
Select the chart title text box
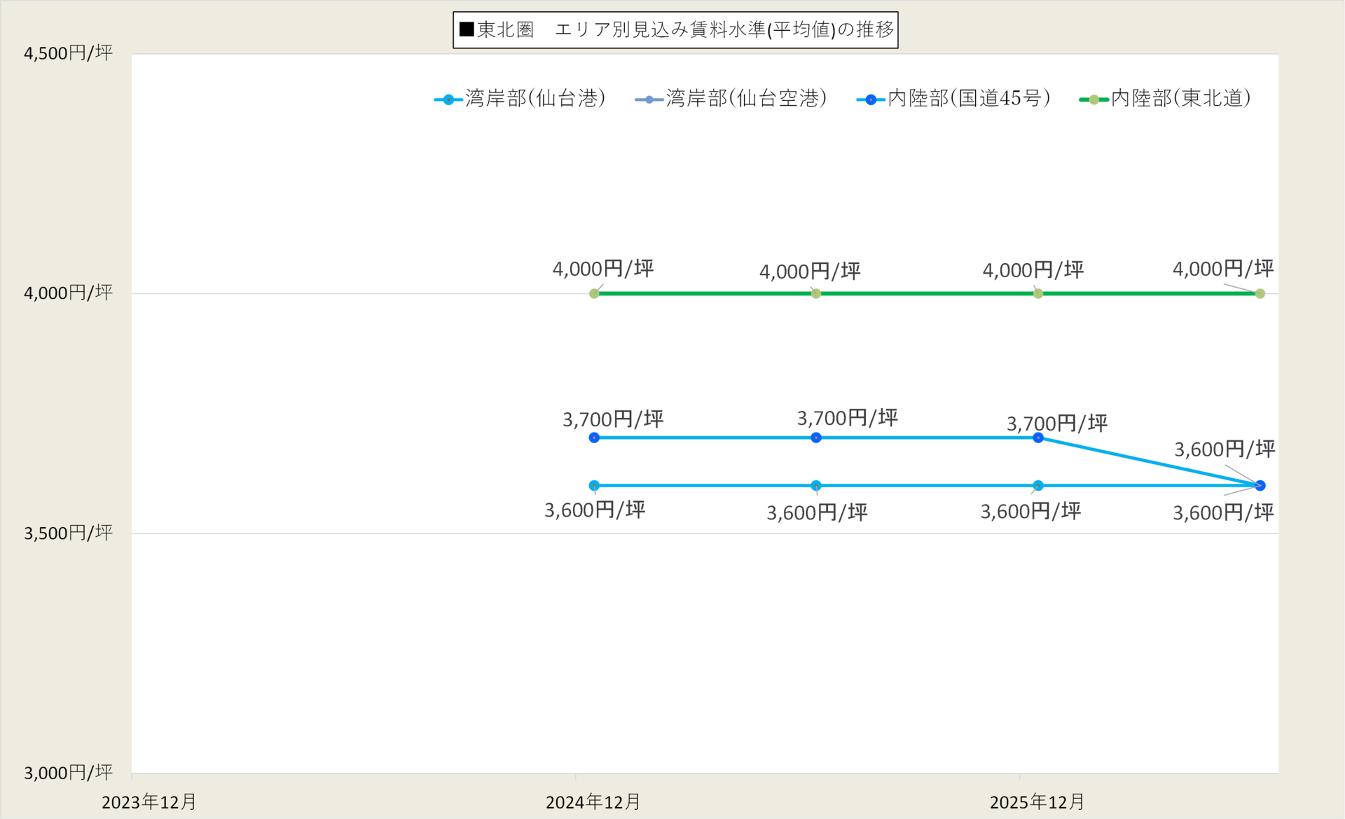[675, 30]
